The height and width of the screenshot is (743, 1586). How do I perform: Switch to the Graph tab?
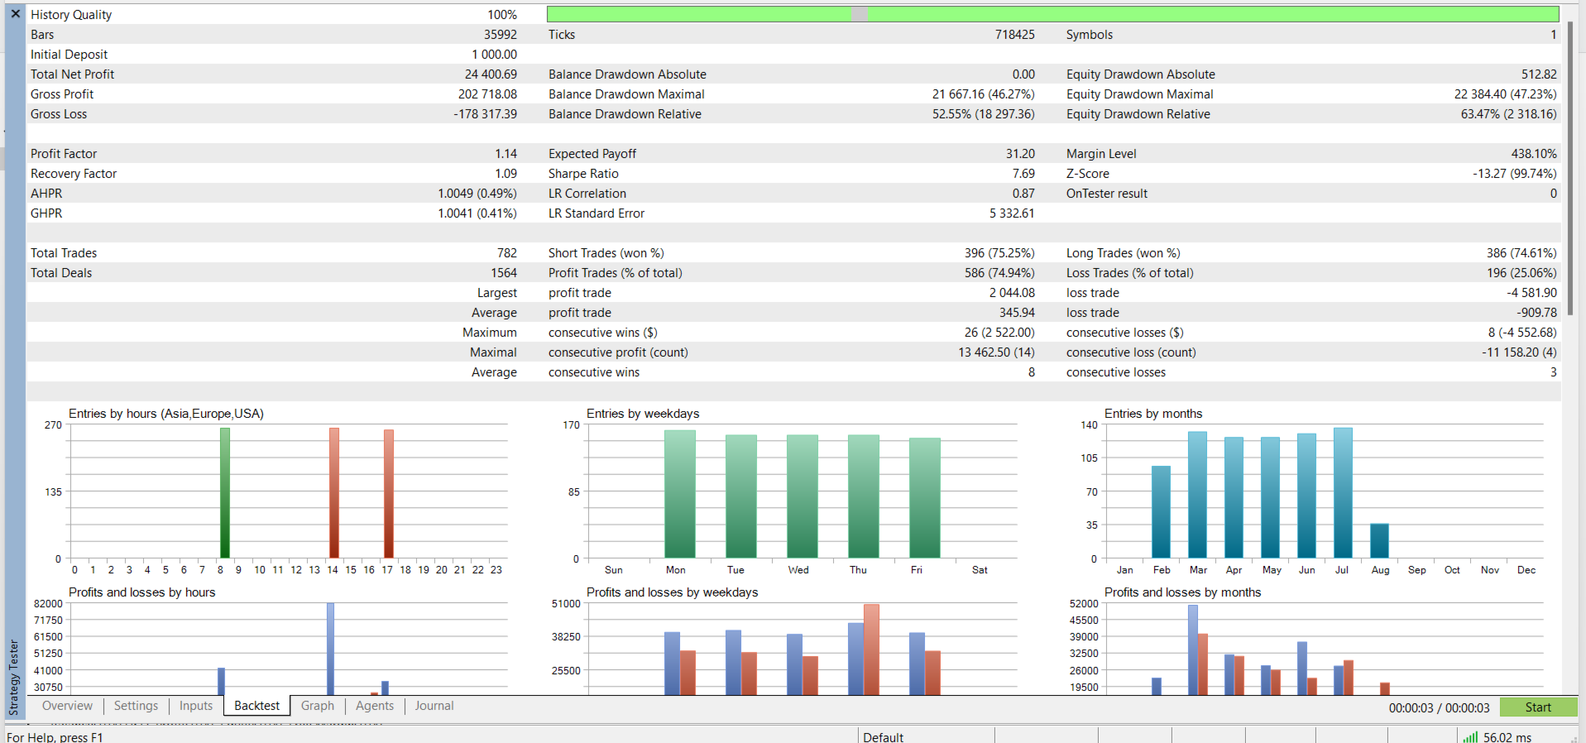click(x=318, y=706)
